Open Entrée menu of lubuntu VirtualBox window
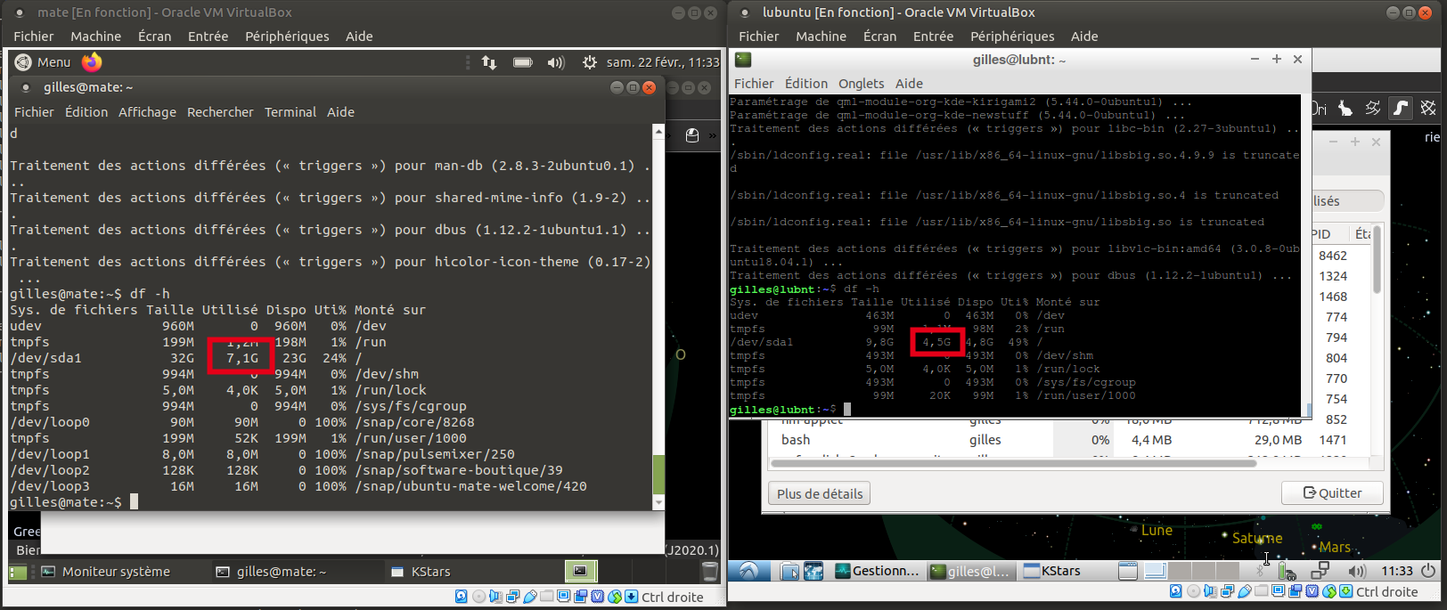The image size is (1447, 610). coord(933,37)
